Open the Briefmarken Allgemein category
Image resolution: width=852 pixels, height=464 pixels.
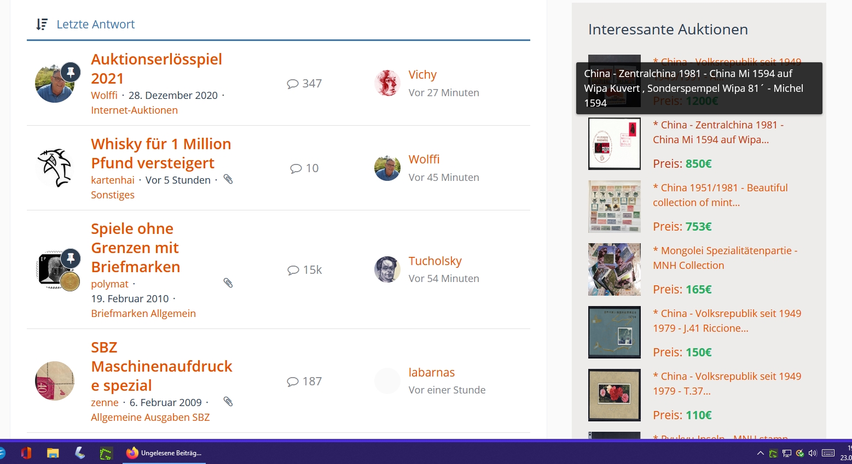tap(143, 314)
